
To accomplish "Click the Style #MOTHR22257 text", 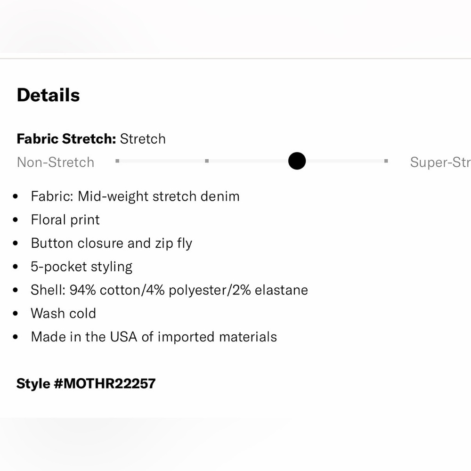I will coord(86,383).
